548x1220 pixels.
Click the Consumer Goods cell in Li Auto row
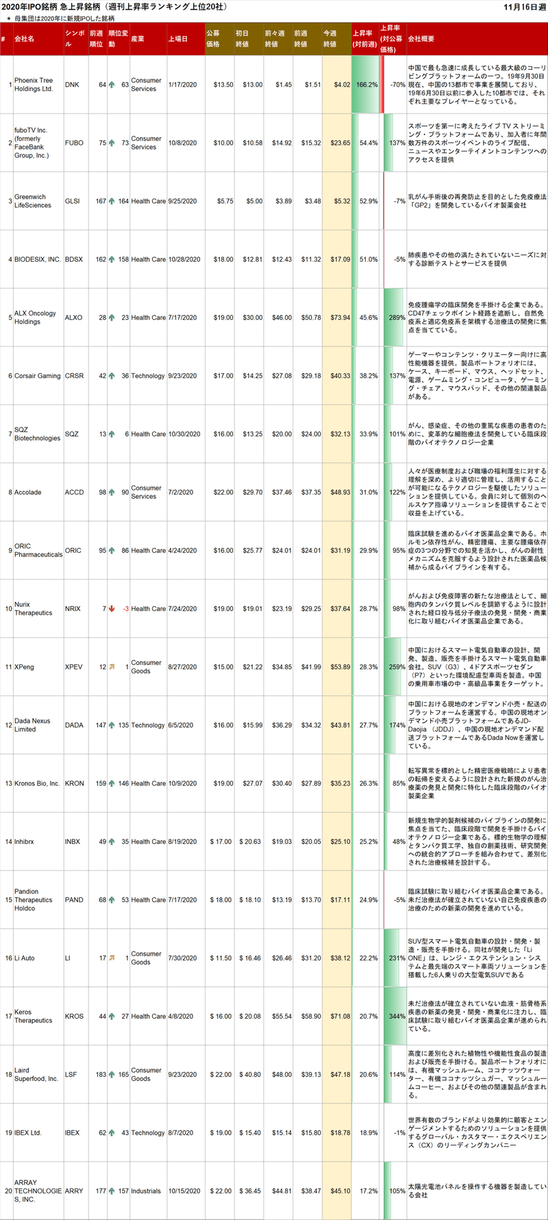click(x=148, y=958)
